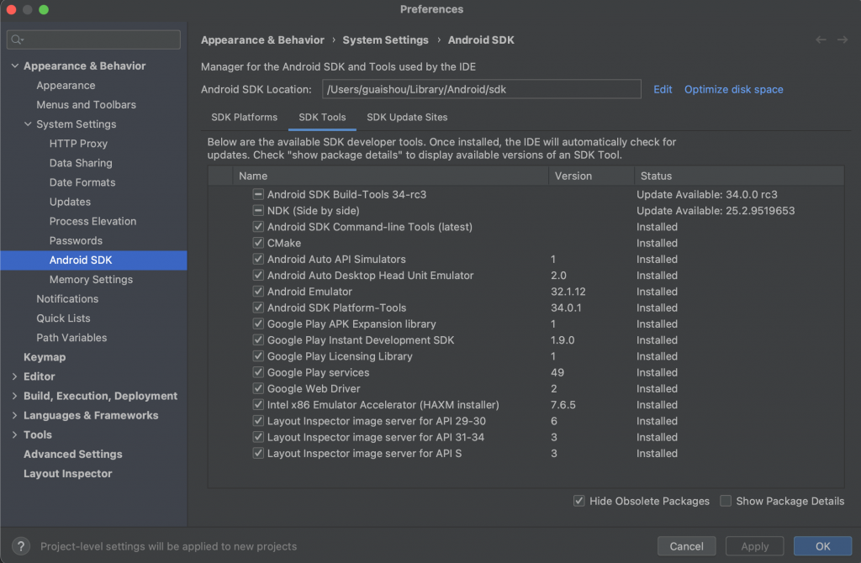Click 'Update Available: 25.2.9519653' status
861x563 pixels.
pyautogui.click(x=716, y=211)
